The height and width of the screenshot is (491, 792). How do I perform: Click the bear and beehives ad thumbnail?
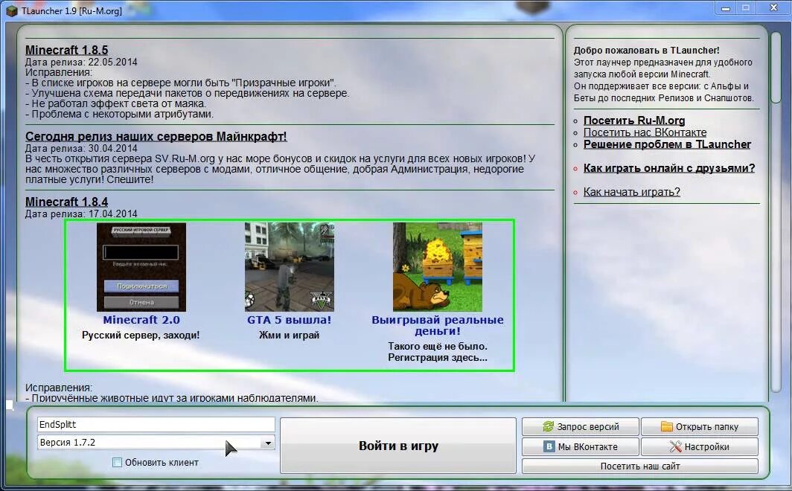coord(438,267)
